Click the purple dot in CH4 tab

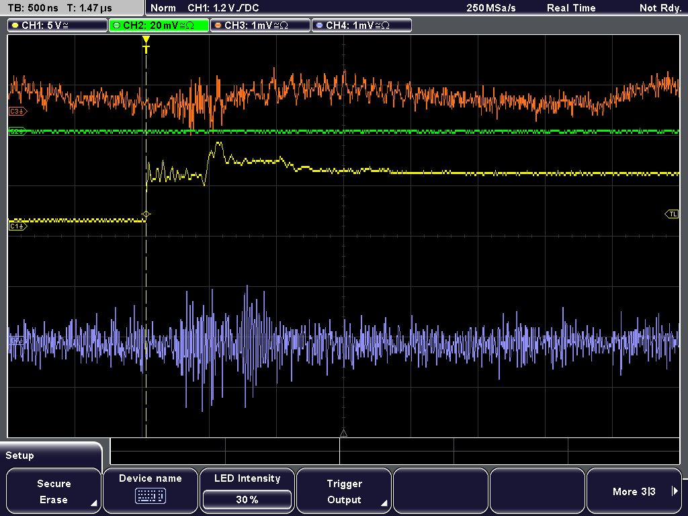pyautogui.click(x=319, y=26)
